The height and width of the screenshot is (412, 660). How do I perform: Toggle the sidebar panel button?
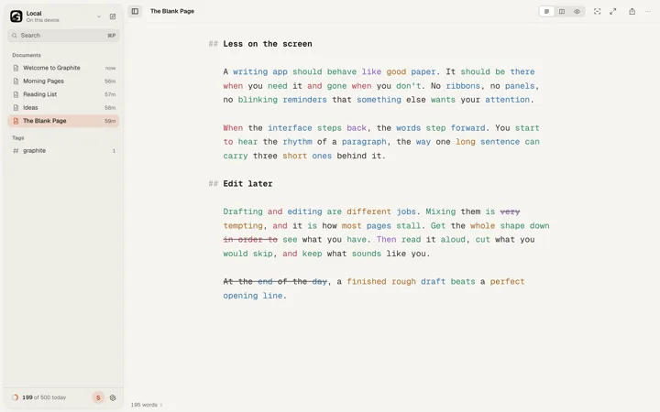pyautogui.click(x=135, y=11)
